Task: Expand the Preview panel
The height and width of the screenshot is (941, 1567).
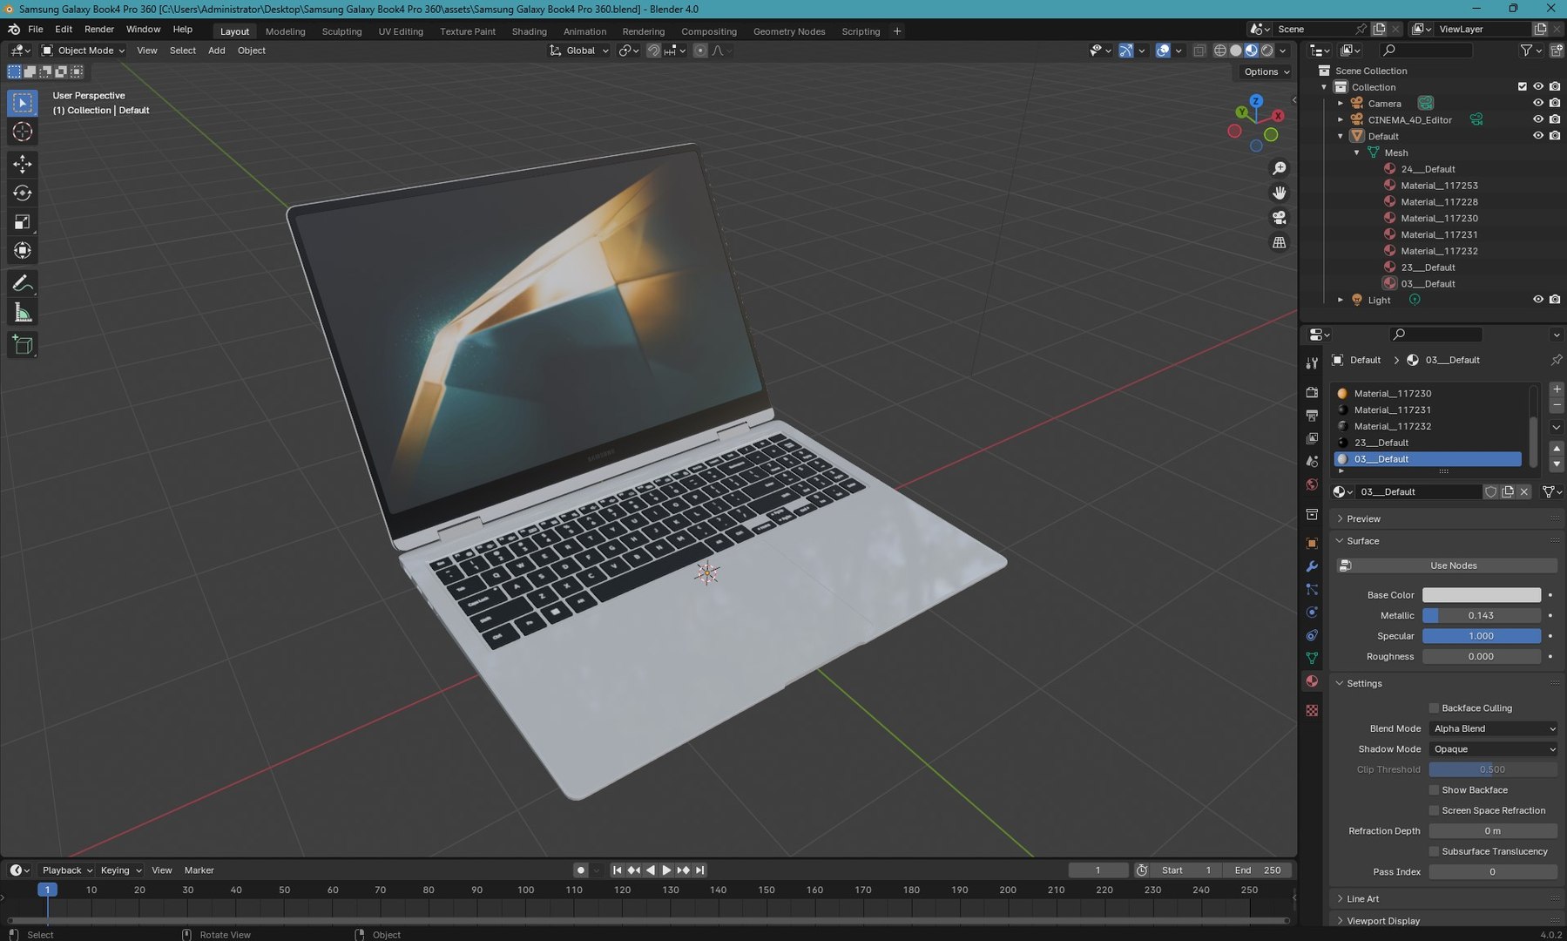Action: [x=1363, y=519]
